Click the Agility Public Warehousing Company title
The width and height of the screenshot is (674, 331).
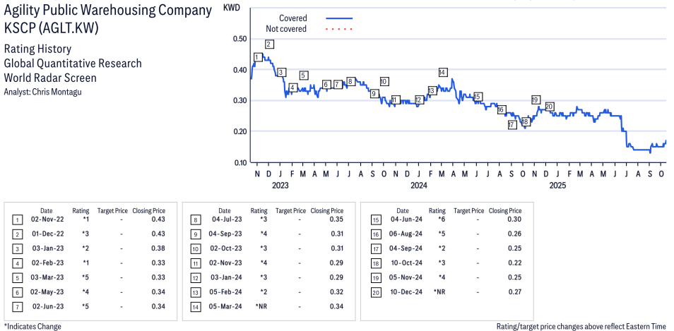[x=107, y=11]
